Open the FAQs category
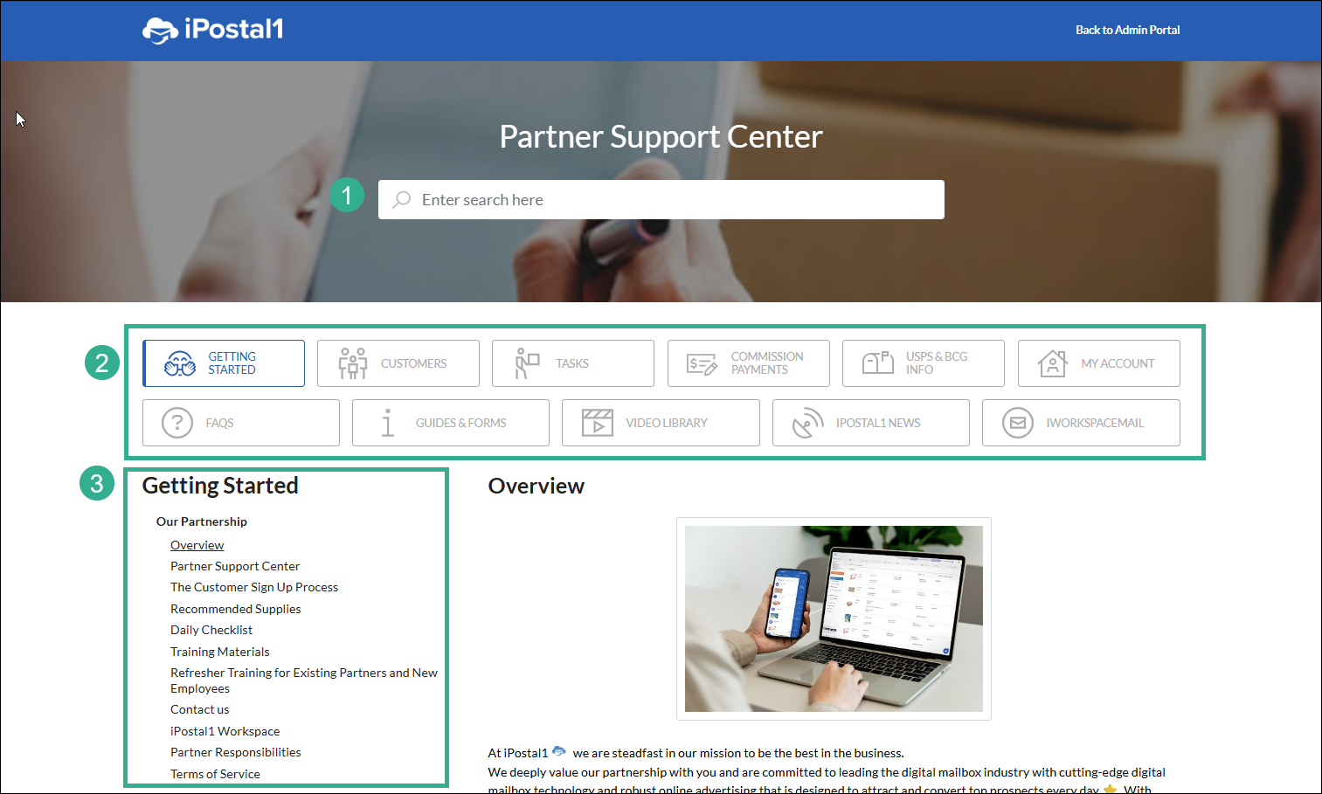1322x794 pixels. [x=241, y=423]
